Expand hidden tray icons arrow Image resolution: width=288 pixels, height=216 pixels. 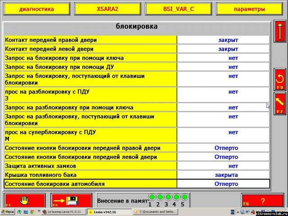pos(238,212)
